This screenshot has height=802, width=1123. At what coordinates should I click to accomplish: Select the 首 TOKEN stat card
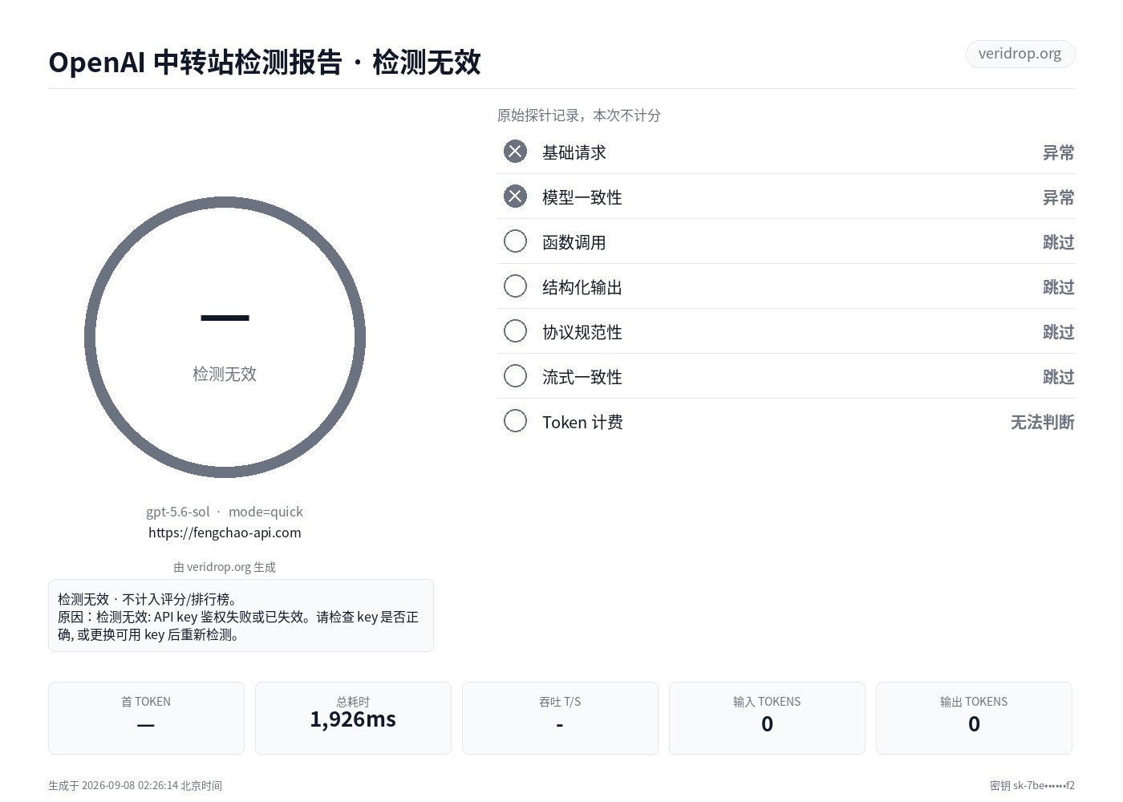tap(146, 718)
